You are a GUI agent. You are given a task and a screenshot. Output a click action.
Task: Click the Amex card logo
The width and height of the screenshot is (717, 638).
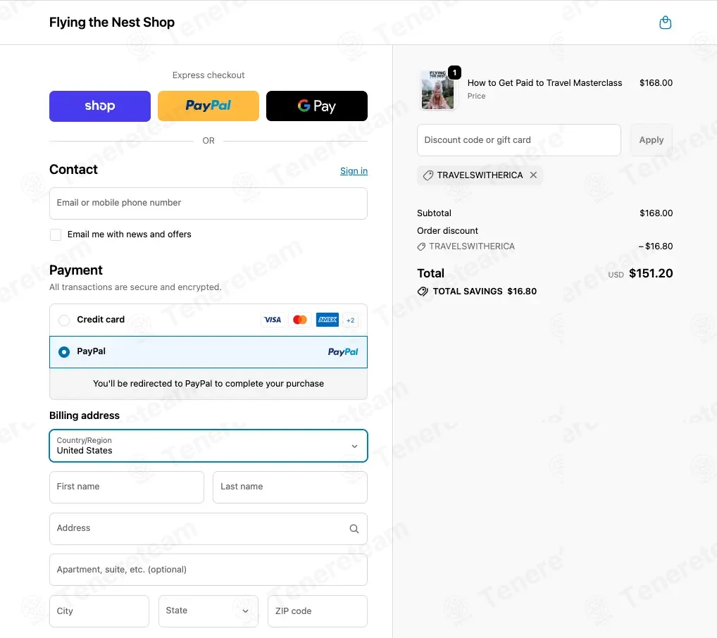328,320
